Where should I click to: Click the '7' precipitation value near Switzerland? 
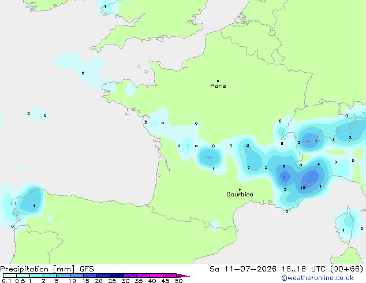[x=316, y=141]
